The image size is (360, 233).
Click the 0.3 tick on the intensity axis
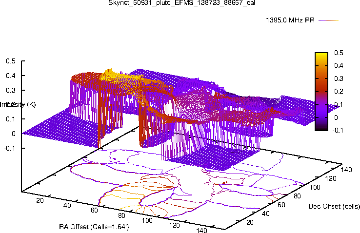[x=11, y=90]
